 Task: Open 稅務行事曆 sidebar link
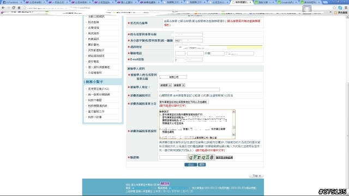(95, 100)
